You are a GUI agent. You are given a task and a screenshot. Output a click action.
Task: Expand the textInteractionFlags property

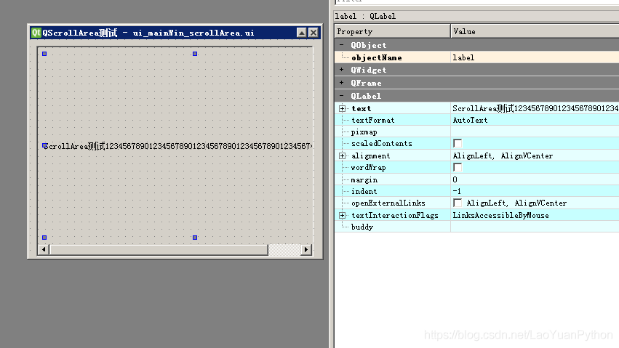click(343, 215)
